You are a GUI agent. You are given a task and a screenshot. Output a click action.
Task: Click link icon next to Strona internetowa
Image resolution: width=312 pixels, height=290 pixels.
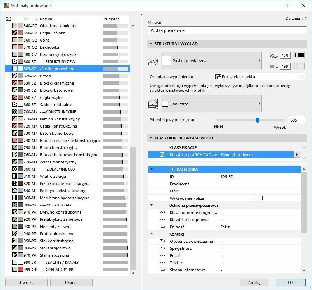tap(162, 270)
